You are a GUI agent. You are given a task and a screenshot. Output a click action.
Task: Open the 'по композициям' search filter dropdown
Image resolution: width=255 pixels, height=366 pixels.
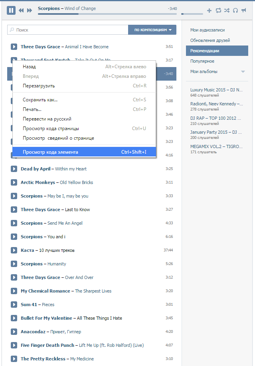click(152, 30)
